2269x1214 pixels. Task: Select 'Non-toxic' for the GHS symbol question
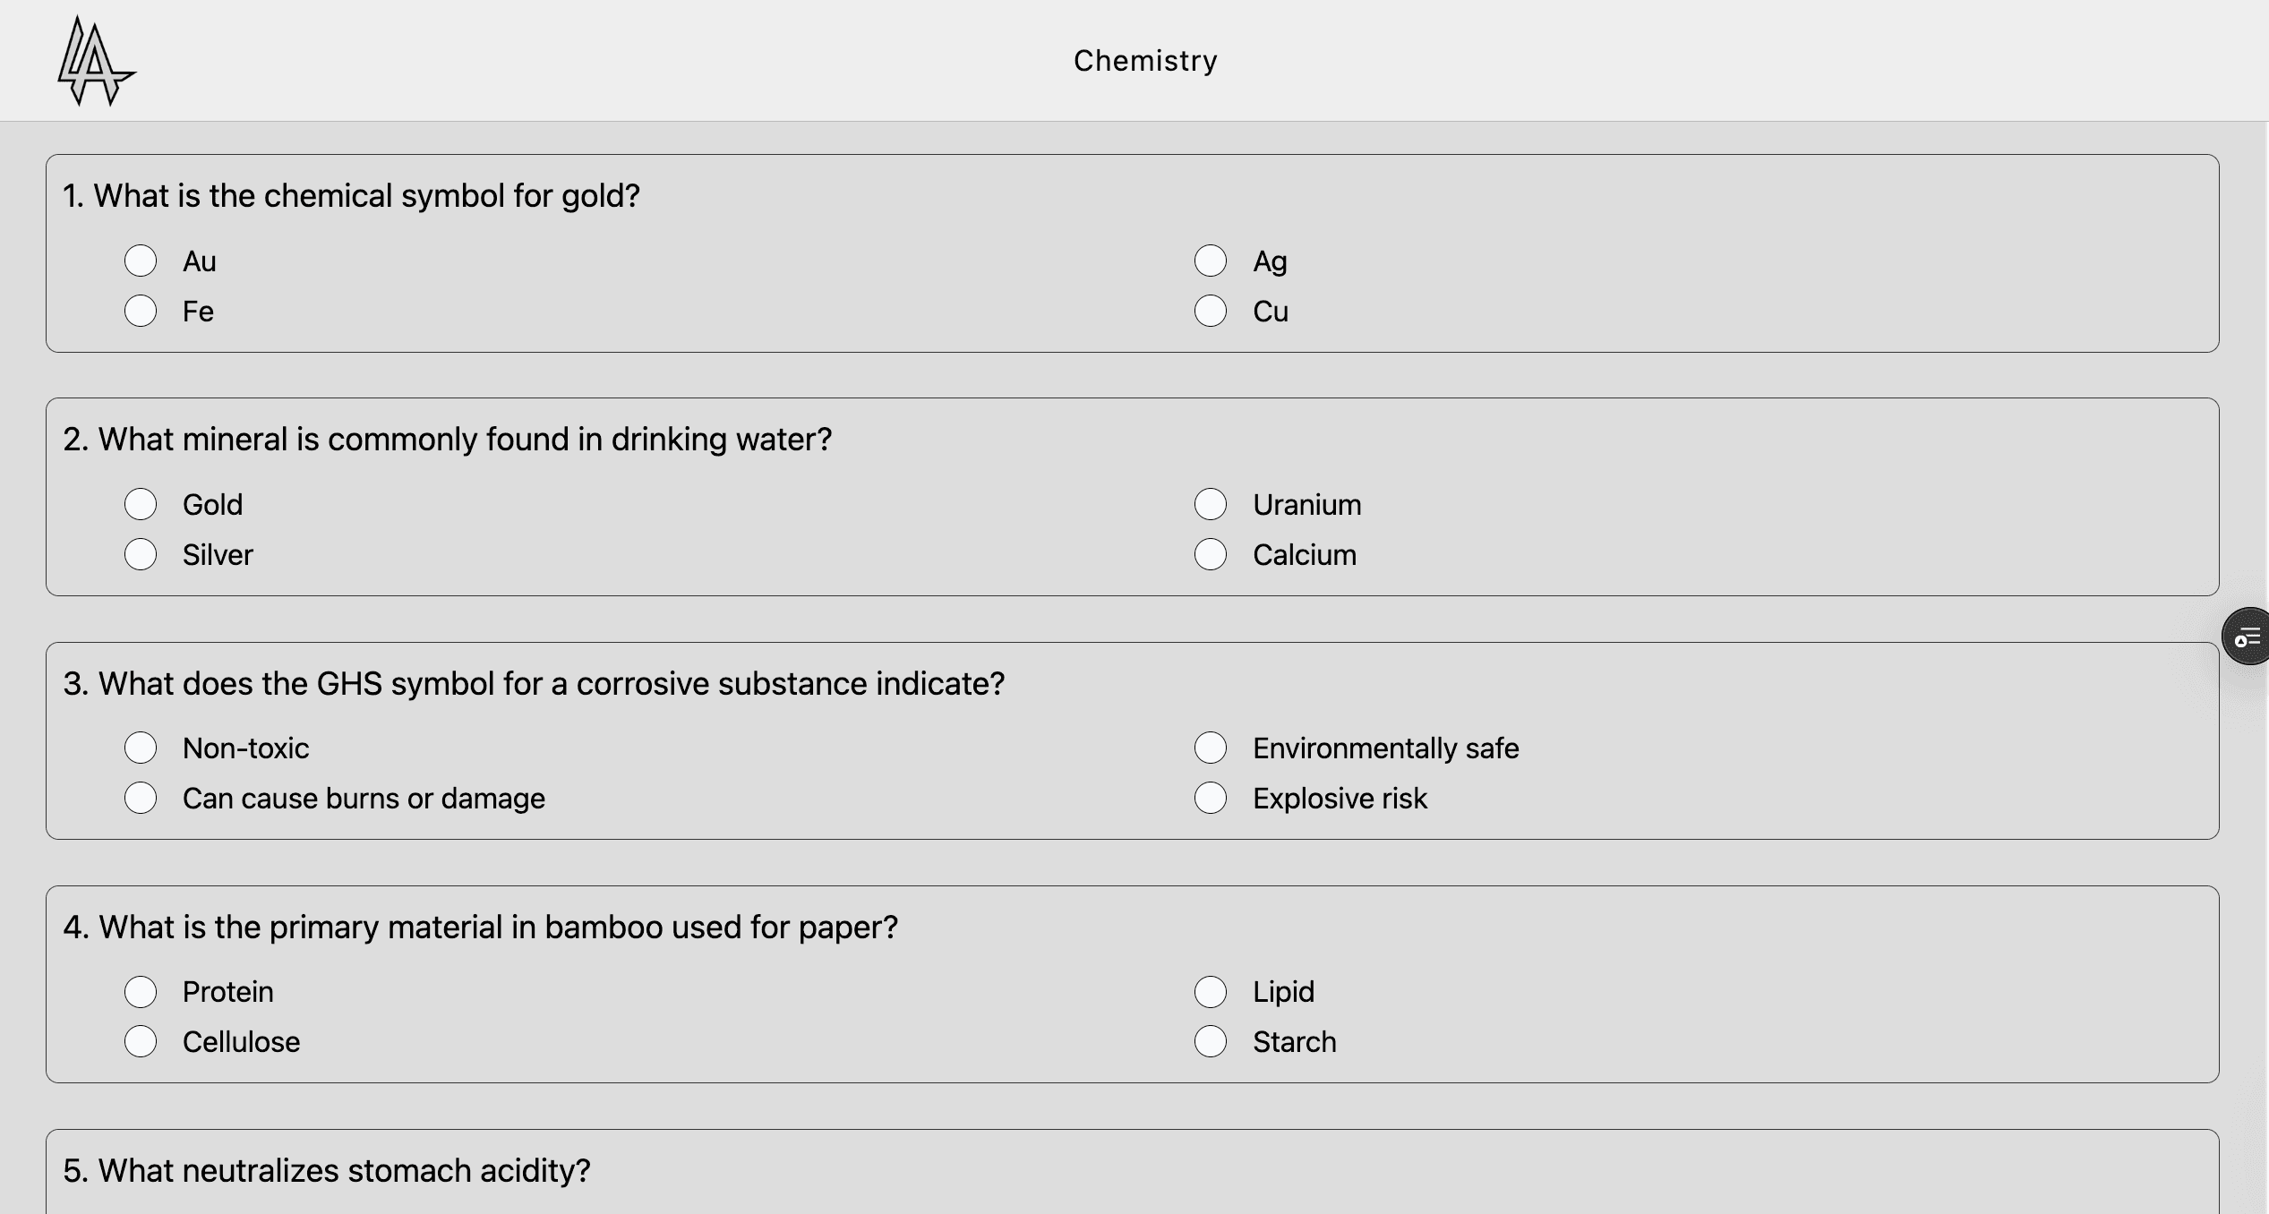[141, 748]
